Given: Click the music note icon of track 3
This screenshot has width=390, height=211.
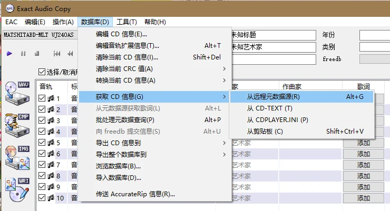Looking at the screenshot, I should [x=51, y=120].
